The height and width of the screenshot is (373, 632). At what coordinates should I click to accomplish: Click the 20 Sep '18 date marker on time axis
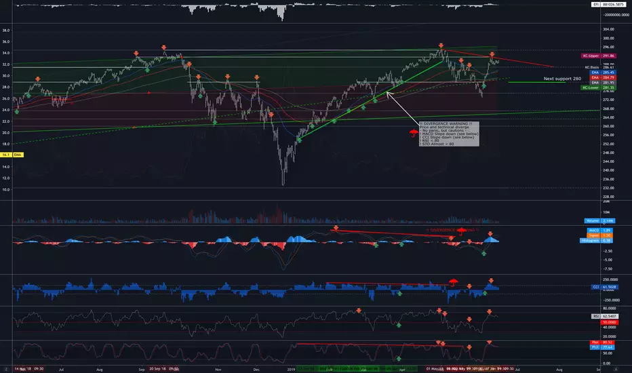pyautogui.click(x=163, y=369)
